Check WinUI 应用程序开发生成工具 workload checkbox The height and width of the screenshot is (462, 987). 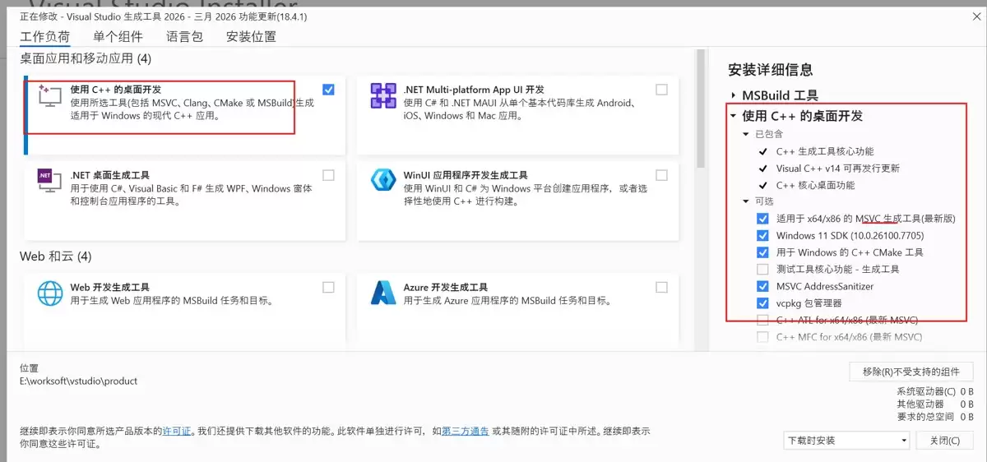[662, 175]
